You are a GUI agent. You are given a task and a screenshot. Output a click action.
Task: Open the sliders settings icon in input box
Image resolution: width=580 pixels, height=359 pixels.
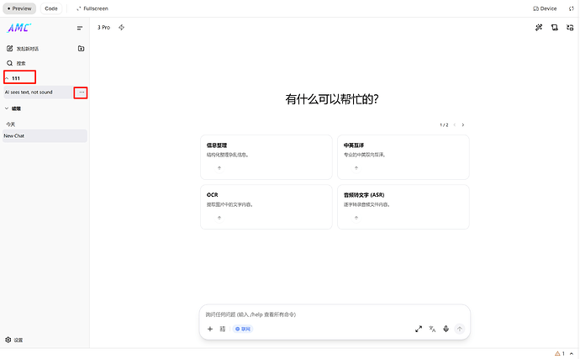tap(222, 329)
